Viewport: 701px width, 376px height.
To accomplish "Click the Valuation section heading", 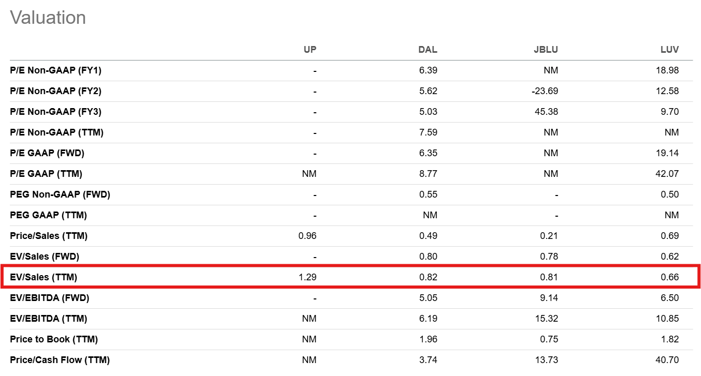I will [x=48, y=18].
